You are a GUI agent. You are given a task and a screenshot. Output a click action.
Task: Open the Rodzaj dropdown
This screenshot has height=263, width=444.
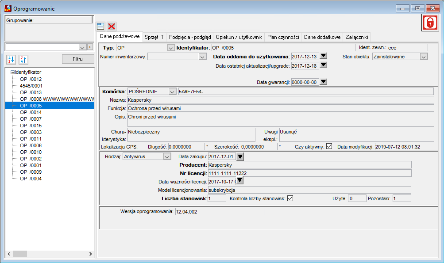[x=167, y=156]
